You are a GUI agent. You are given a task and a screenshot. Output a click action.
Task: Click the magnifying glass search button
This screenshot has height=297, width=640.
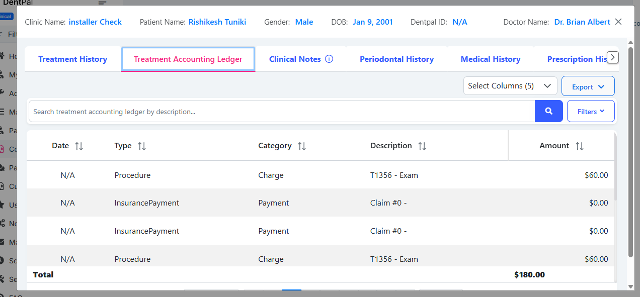[548, 111]
